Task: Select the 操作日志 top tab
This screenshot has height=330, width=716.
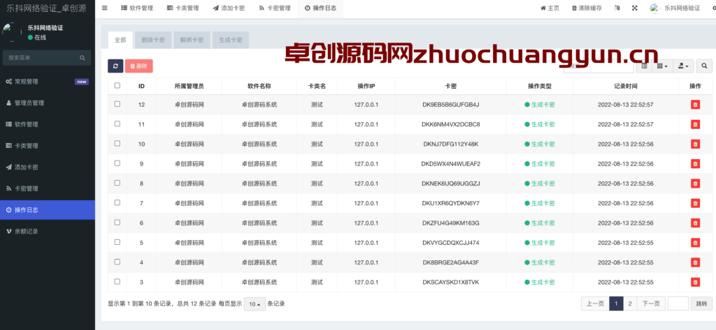Action: click(320, 8)
